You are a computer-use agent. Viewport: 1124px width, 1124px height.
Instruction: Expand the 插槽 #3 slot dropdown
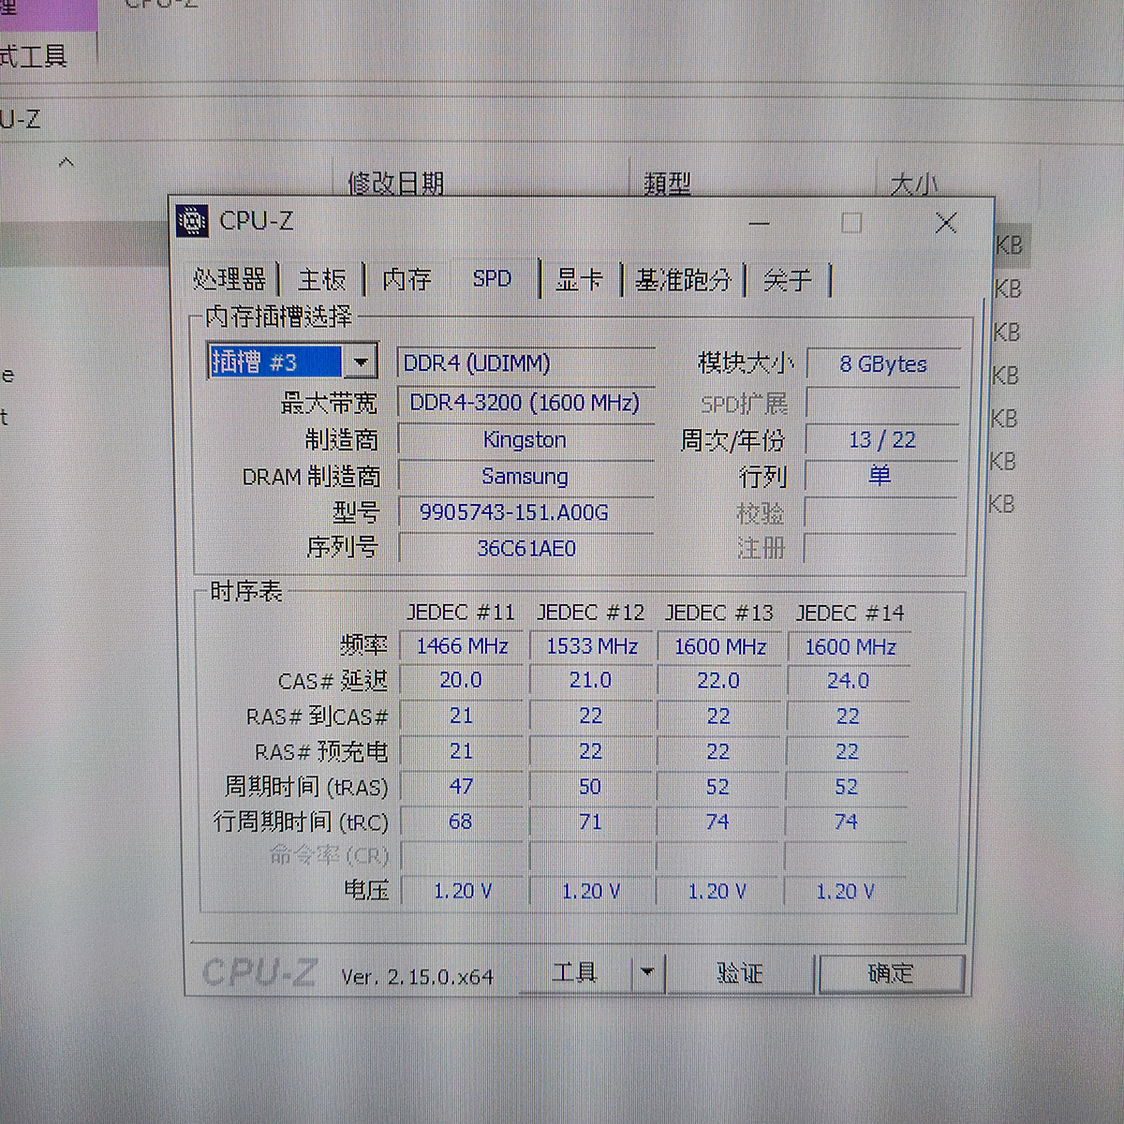coord(361,362)
